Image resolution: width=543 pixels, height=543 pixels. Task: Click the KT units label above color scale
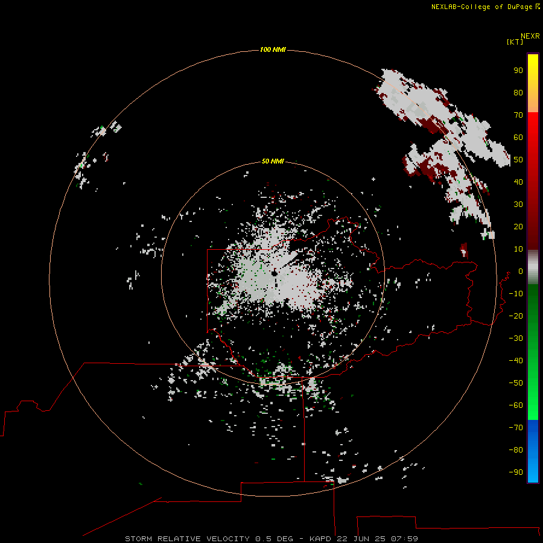515,42
